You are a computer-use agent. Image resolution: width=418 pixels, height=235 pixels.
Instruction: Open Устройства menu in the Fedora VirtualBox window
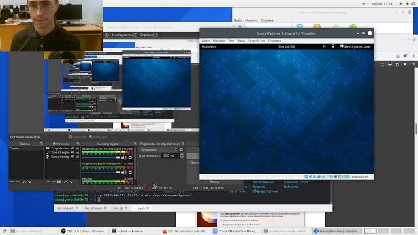click(x=257, y=40)
